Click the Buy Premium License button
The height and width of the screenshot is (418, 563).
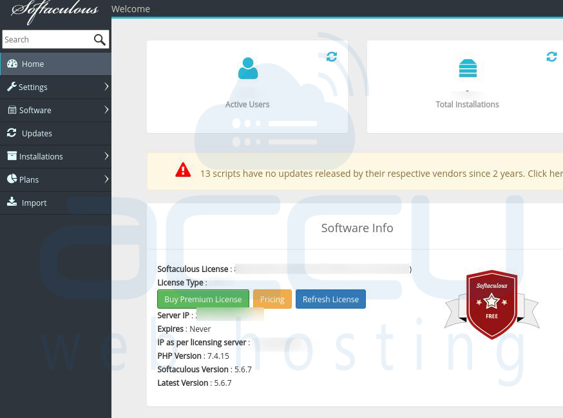(203, 299)
